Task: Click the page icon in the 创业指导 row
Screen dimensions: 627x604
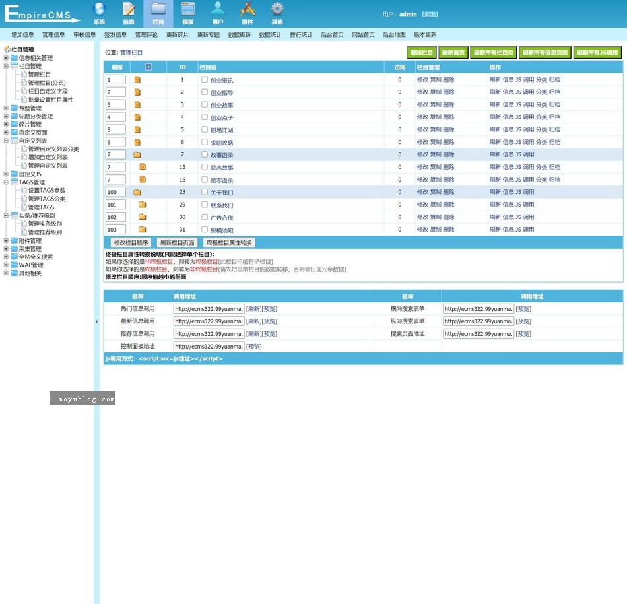Action: tap(137, 92)
